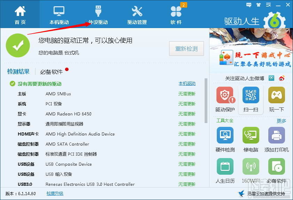The width and height of the screenshot is (293, 200).
Task: Open the main menu icon in title bar
Action: (269, 5)
